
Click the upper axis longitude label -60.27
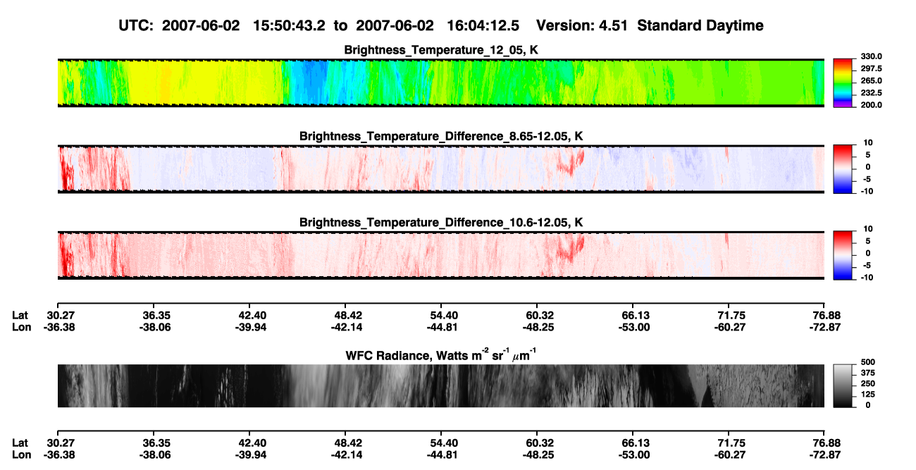click(x=729, y=327)
